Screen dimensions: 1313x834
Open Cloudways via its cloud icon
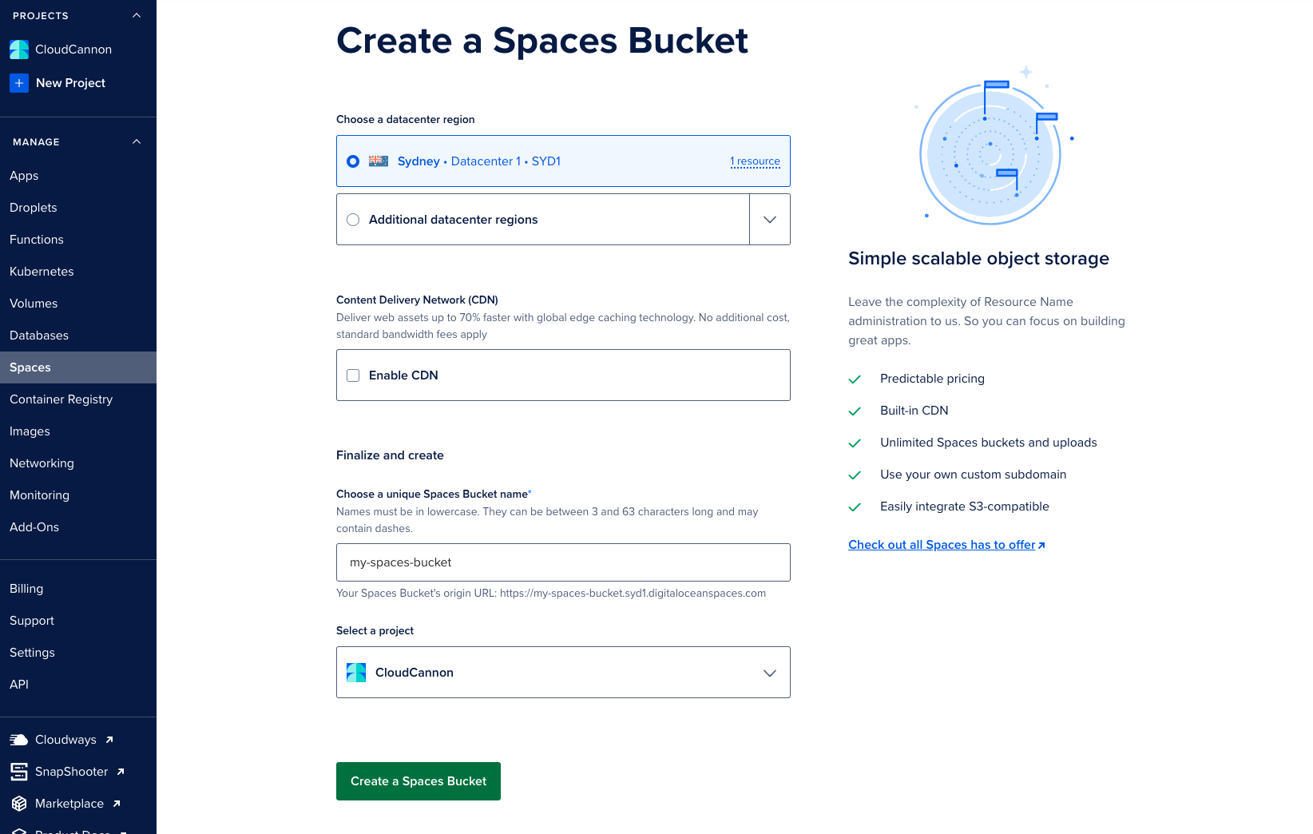click(18, 739)
